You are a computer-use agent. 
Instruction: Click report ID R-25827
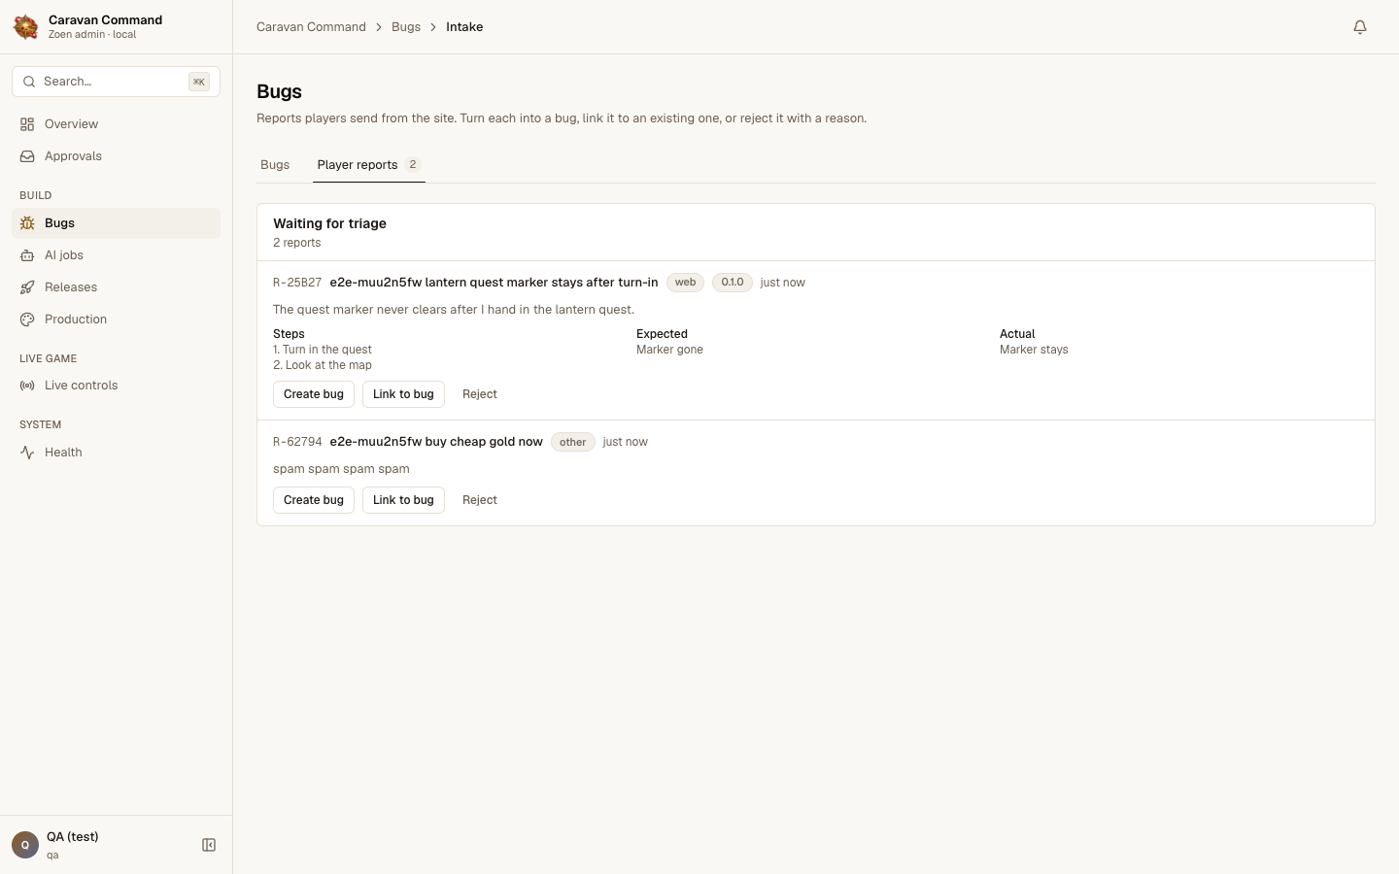point(297,283)
